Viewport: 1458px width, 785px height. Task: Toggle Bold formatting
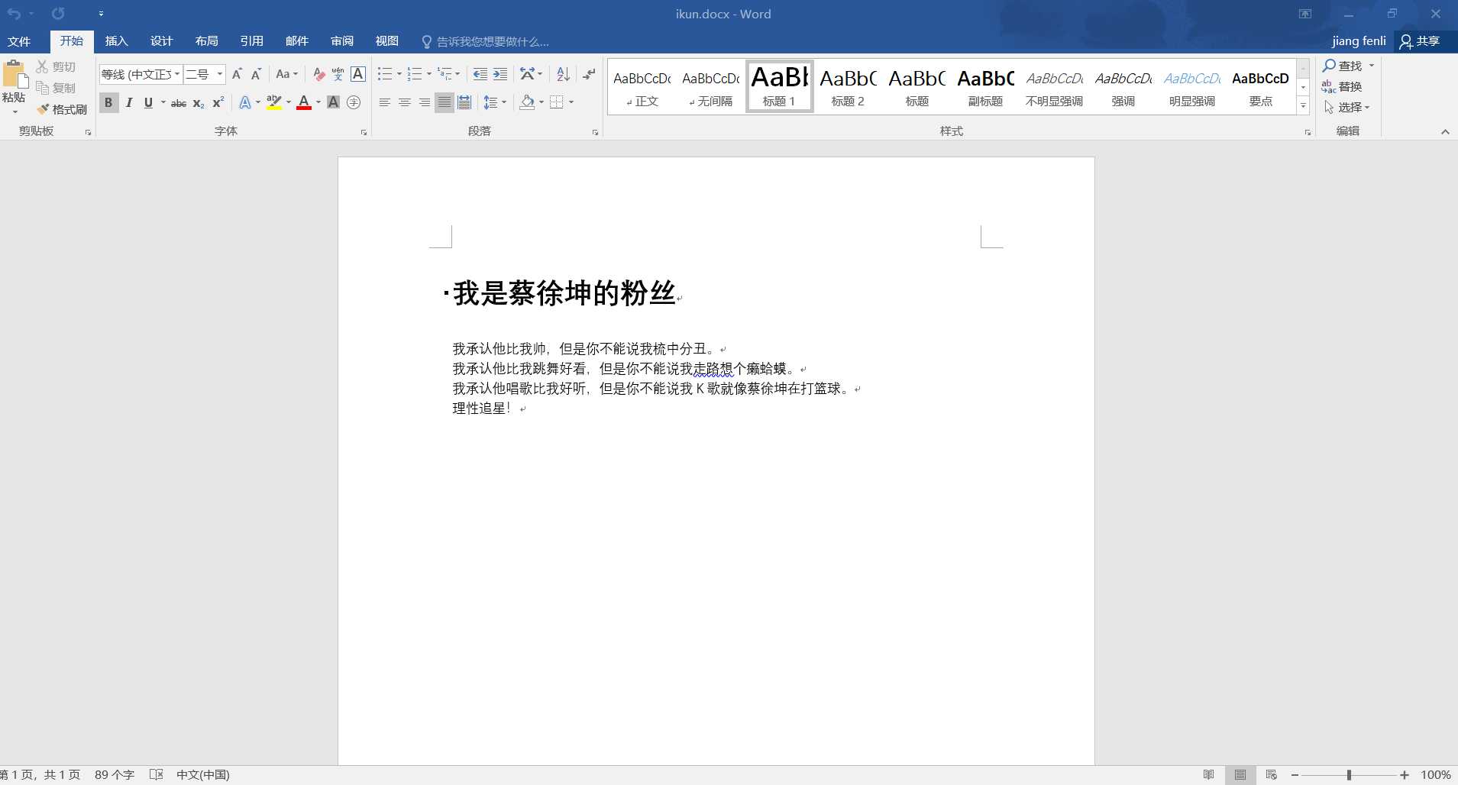108,102
